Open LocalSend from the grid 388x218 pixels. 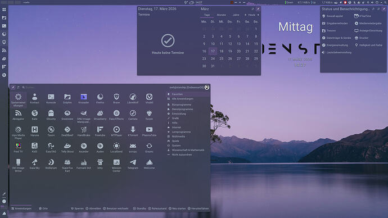click(x=116, y=148)
